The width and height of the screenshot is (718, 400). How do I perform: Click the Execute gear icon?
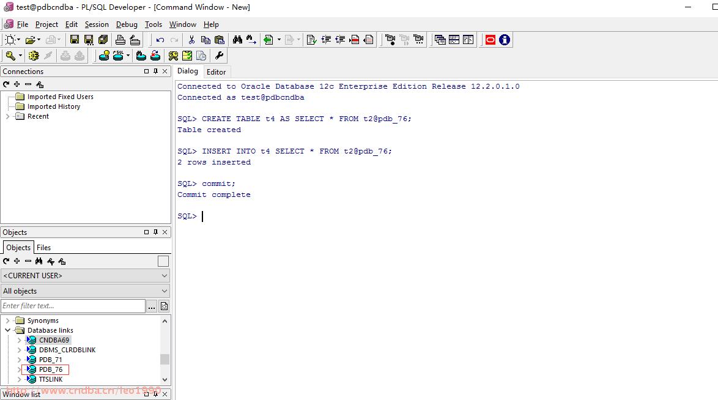(34, 56)
